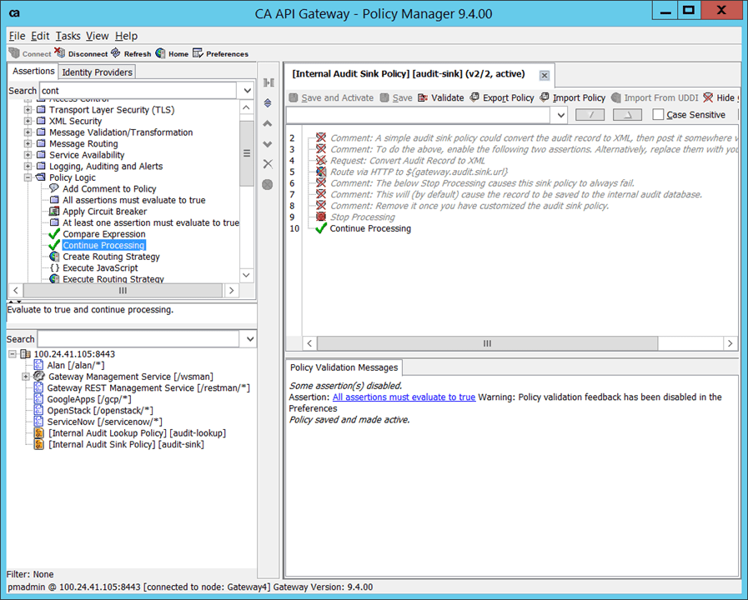Screen dimensions: 748x600
Task: Expand the Gateway Management Service node
Action: [27, 377]
